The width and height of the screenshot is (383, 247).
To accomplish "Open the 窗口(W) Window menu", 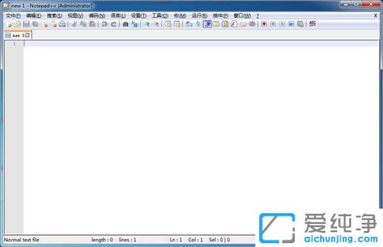I will tap(242, 16).
